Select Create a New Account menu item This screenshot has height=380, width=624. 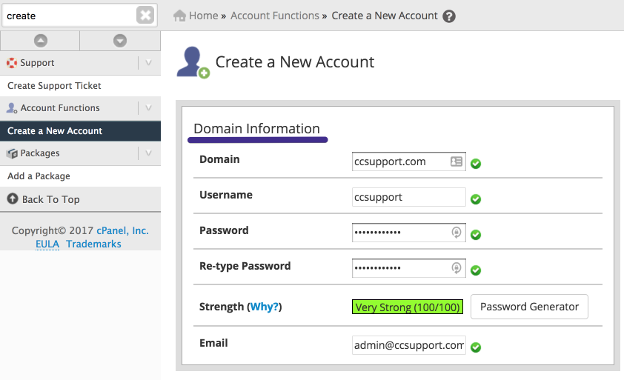coord(55,131)
